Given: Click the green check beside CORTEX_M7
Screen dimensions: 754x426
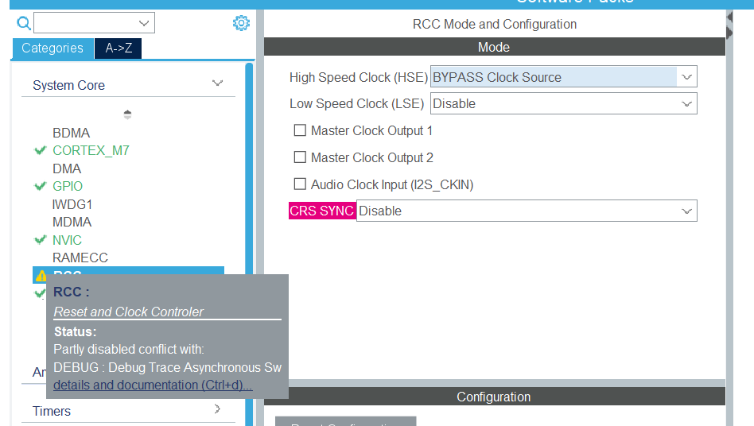Looking at the screenshot, I should click(x=41, y=150).
